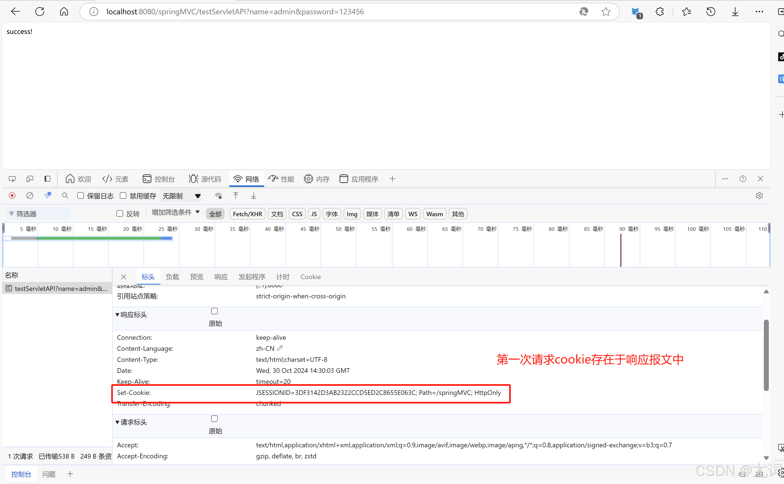Switch to 性能 tab
This screenshot has width=784, height=484.
(281, 179)
